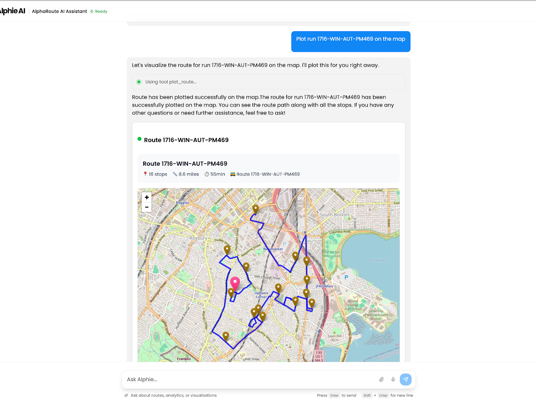
Task: Click the '16 stops' summary label
Action: point(155,174)
